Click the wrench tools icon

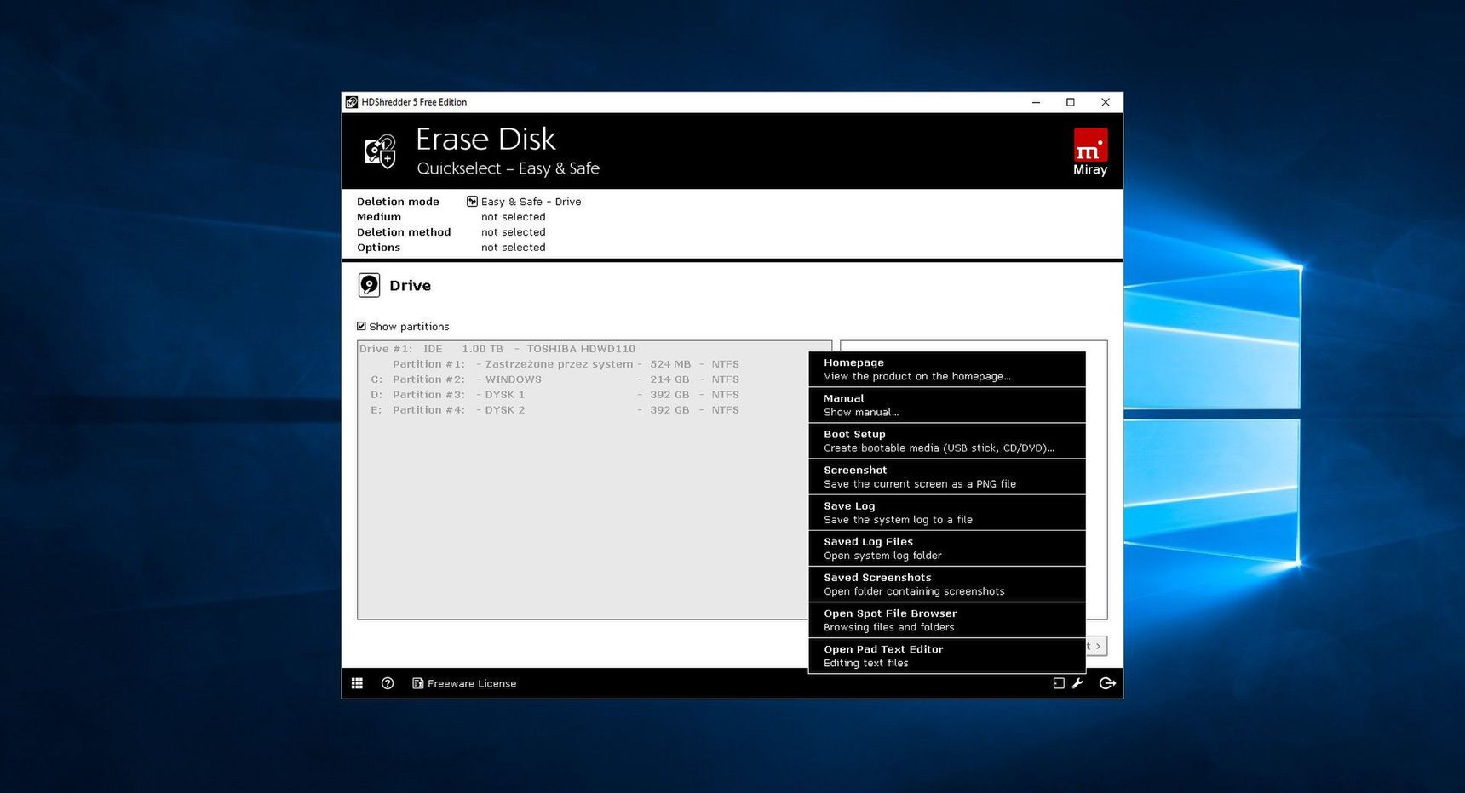[1077, 683]
